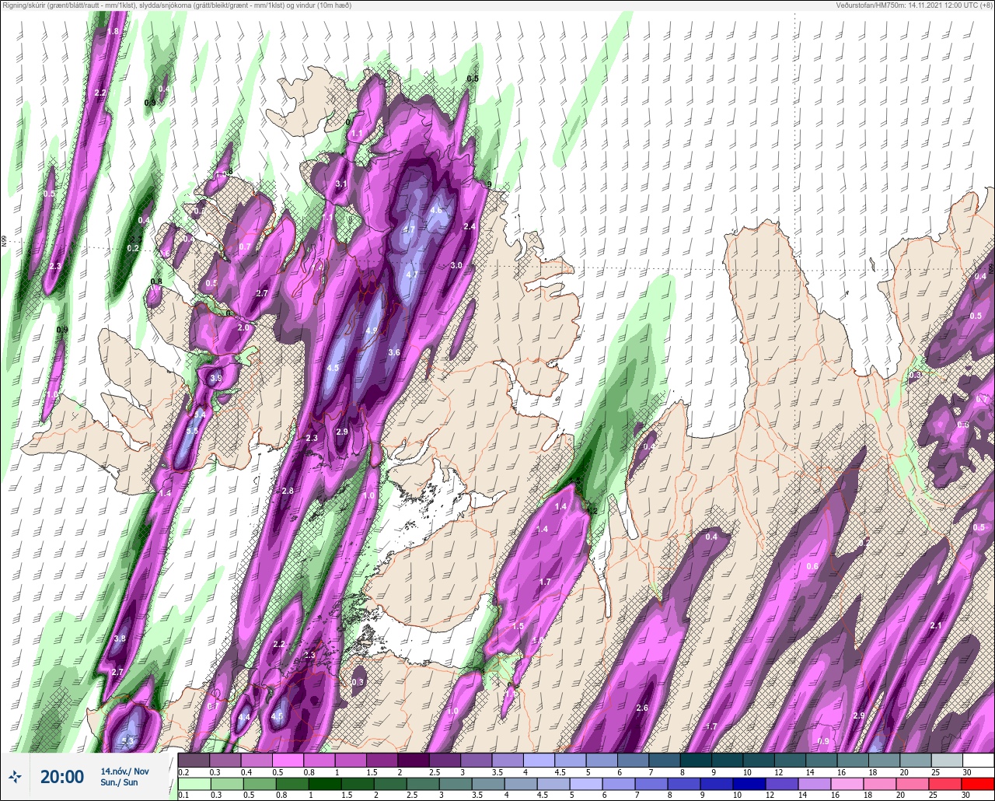This screenshot has width=995, height=801.
Task: Click the precipitation value 2.0 on the map
Action: (x=243, y=327)
